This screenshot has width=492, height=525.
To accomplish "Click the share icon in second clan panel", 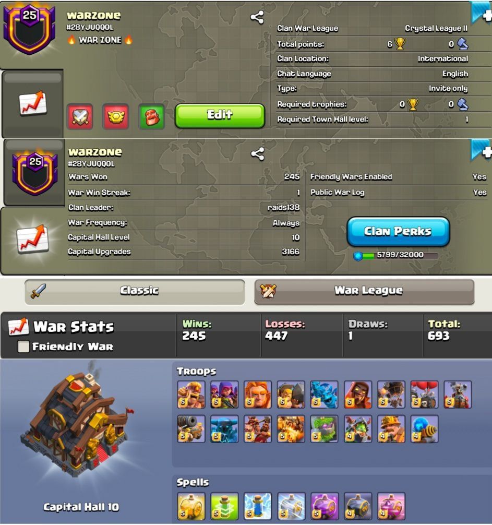I will tap(258, 153).
